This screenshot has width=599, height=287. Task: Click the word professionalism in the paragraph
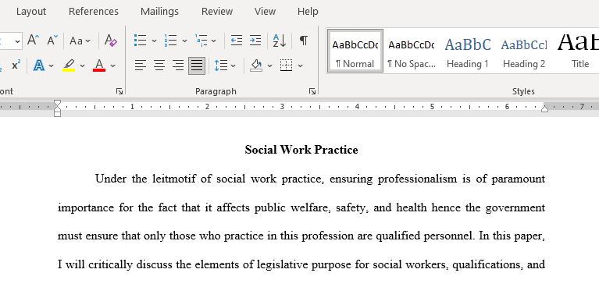pyautogui.click(x=417, y=179)
